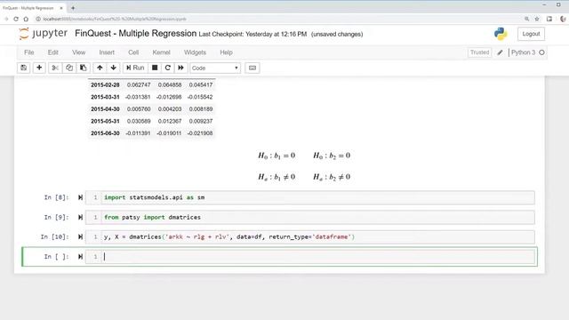Image resolution: width=569 pixels, height=320 pixels.
Task: Click the Ha: b2 ≠ 0 hypothesis formula
Action: coord(332,177)
